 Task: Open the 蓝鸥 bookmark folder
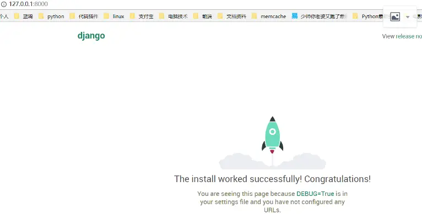(x=24, y=17)
